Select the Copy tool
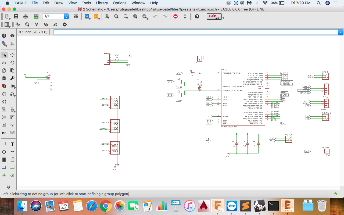344x215 pixels. coord(4,70)
